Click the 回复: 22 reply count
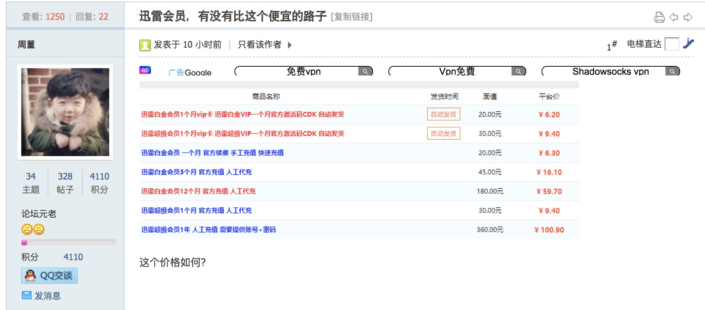705x310 pixels. point(92,17)
